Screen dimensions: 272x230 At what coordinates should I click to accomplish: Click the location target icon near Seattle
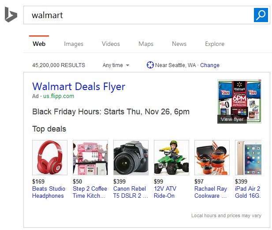coord(150,65)
